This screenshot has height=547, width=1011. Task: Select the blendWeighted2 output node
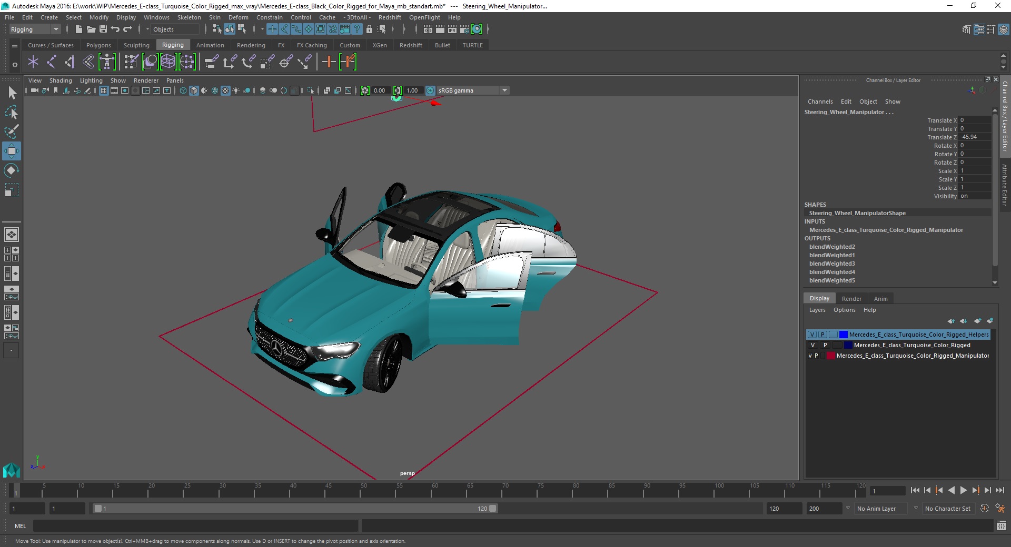831,247
